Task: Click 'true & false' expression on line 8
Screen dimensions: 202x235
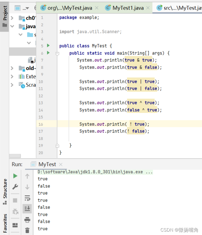Action: [142, 67]
